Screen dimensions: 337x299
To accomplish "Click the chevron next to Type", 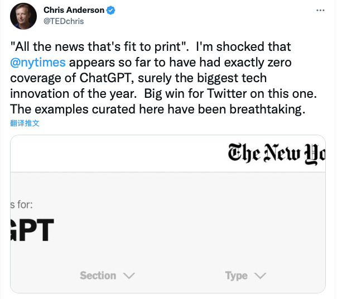I will [259, 276].
